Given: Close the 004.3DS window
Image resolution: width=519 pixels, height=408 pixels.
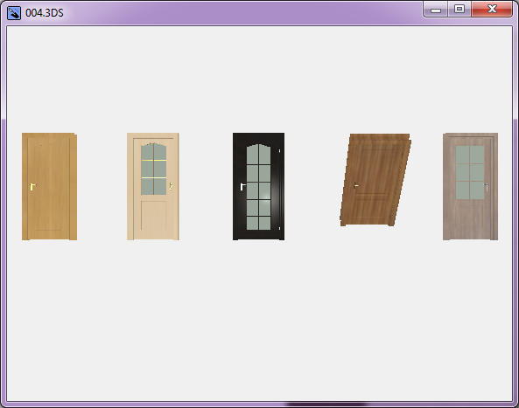Looking at the screenshot, I should pos(492,10).
